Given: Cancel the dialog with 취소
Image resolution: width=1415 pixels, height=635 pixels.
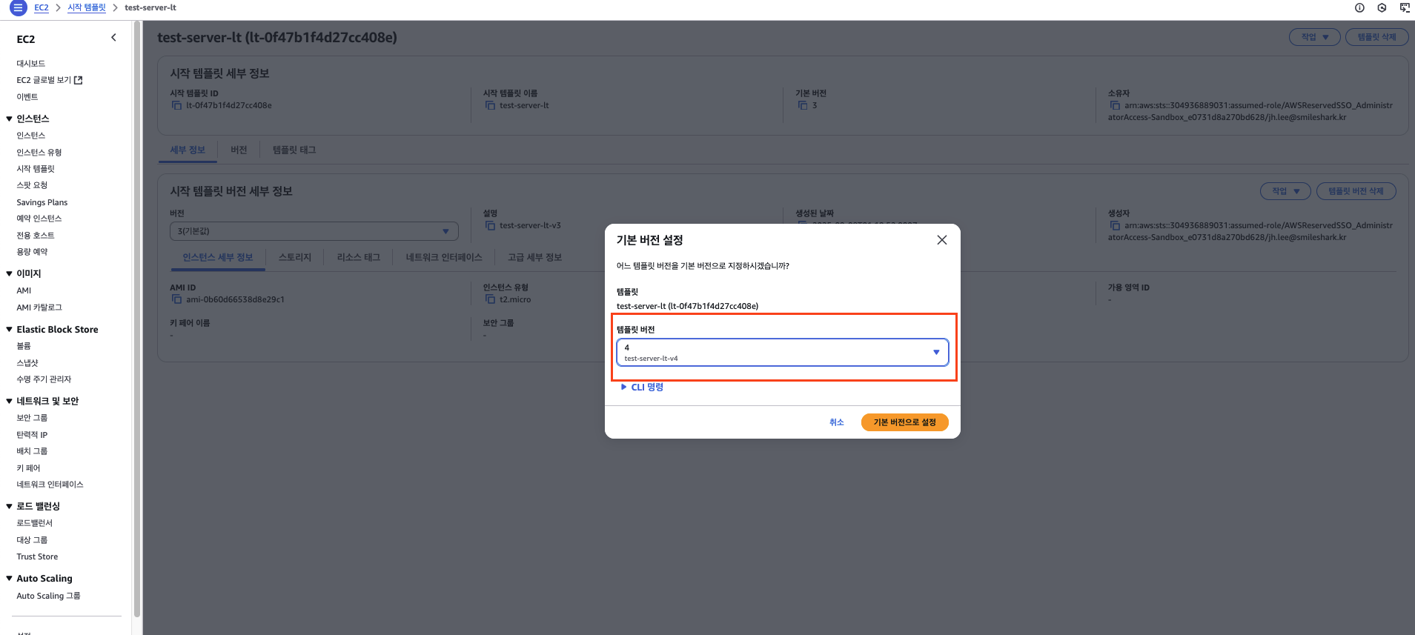Looking at the screenshot, I should (x=836, y=422).
